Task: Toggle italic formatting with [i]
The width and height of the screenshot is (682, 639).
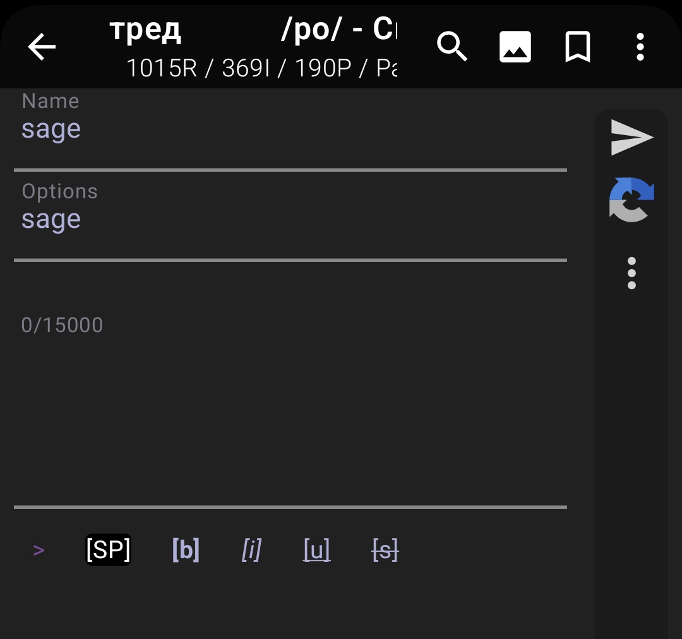Action: (251, 551)
